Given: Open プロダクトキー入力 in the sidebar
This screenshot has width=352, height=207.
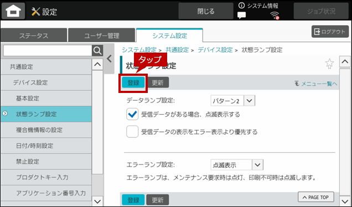Looking at the screenshot, I should (x=46, y=177).
